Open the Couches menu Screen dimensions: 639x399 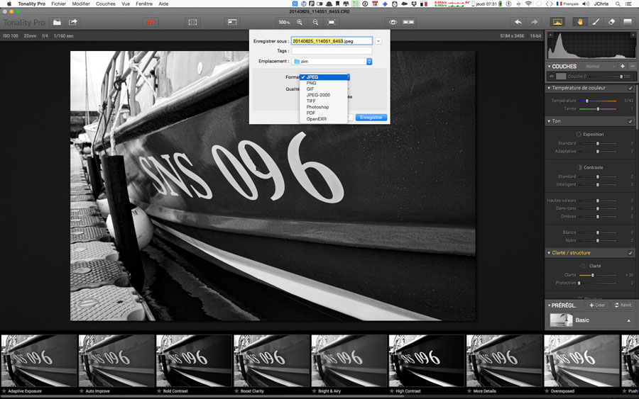click(x=106, y=4)
